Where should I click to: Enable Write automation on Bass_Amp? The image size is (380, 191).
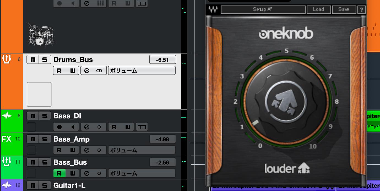pos(72,150)
